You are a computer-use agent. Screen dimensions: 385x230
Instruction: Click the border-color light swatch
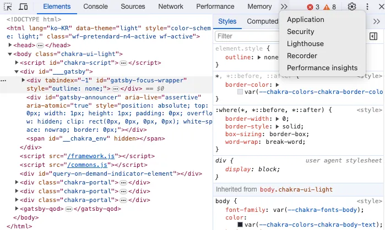(240, 92)
